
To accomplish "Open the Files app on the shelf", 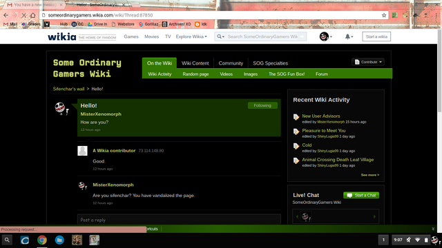I will pyautogui.click(x=59, y=240).
